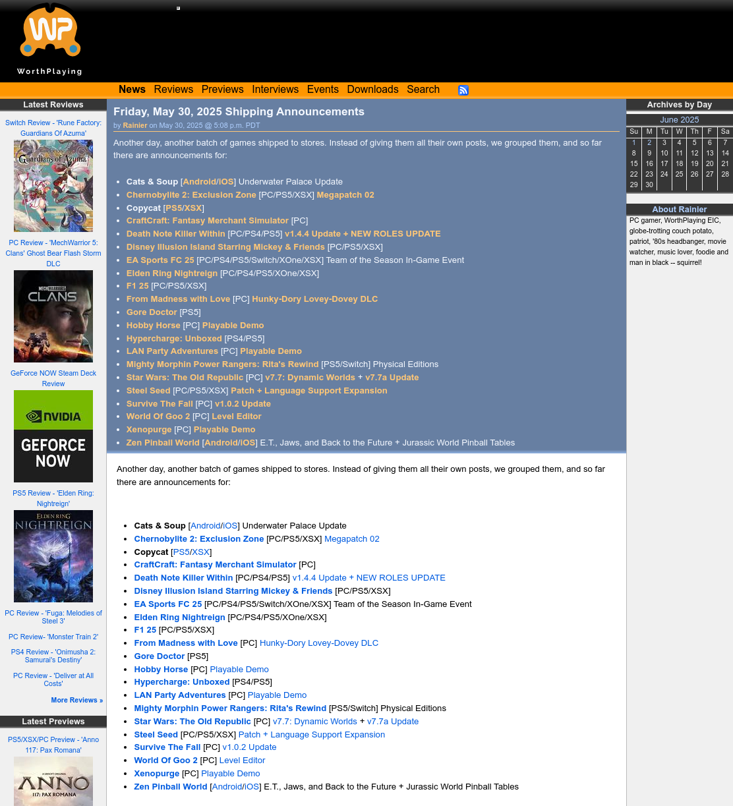Open GeForce NOW Steam Deck Review link
Viewport: 733px width, 806px height.
[x=53, y=378]
